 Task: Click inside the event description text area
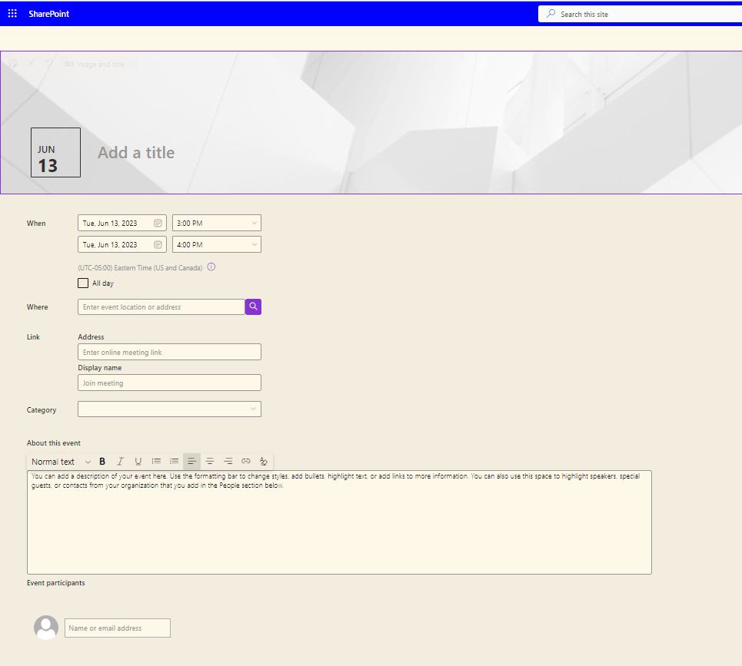click(x=339, y=522)
